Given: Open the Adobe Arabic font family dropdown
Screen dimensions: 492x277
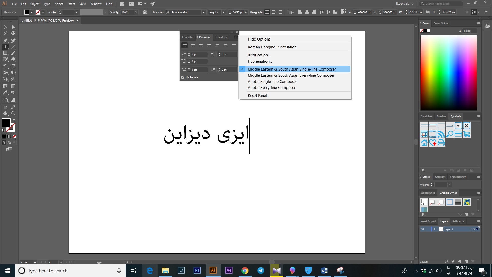Looking at the screenshot, I should tap(204, 12).
